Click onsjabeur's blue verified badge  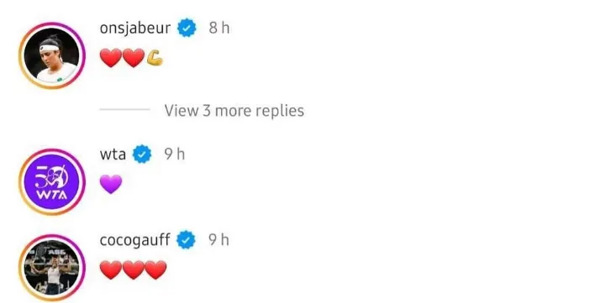187,28
